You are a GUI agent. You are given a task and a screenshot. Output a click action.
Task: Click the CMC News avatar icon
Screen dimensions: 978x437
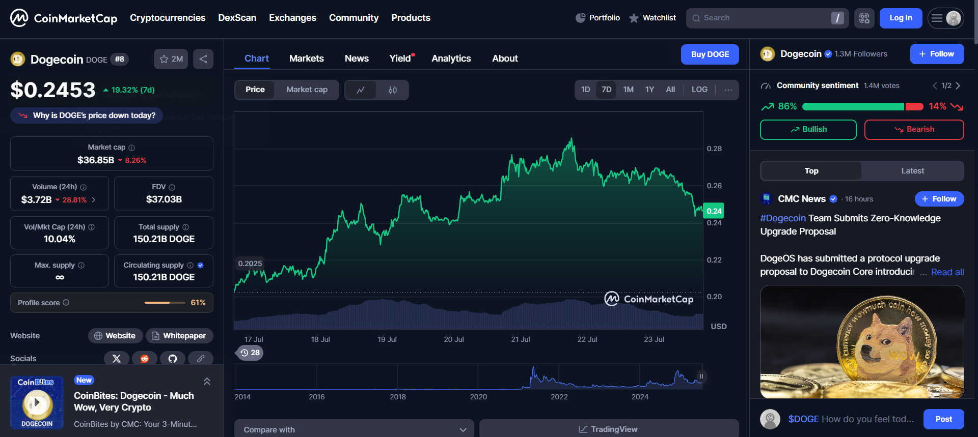coord(767,199)
